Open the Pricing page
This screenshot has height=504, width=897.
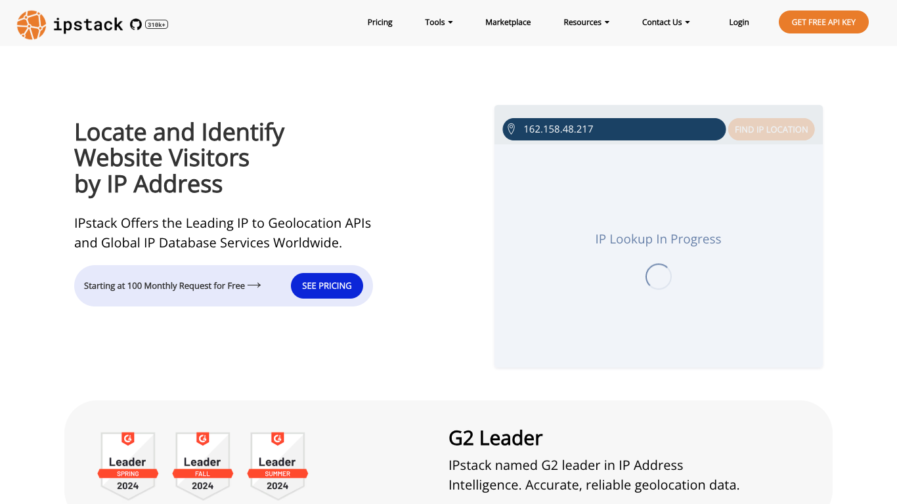[x=380, y=22]
